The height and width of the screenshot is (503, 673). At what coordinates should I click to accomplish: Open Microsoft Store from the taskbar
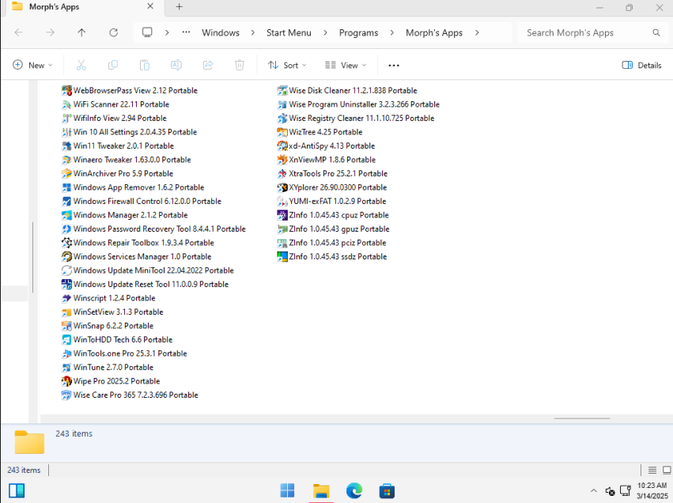point(387,490)
